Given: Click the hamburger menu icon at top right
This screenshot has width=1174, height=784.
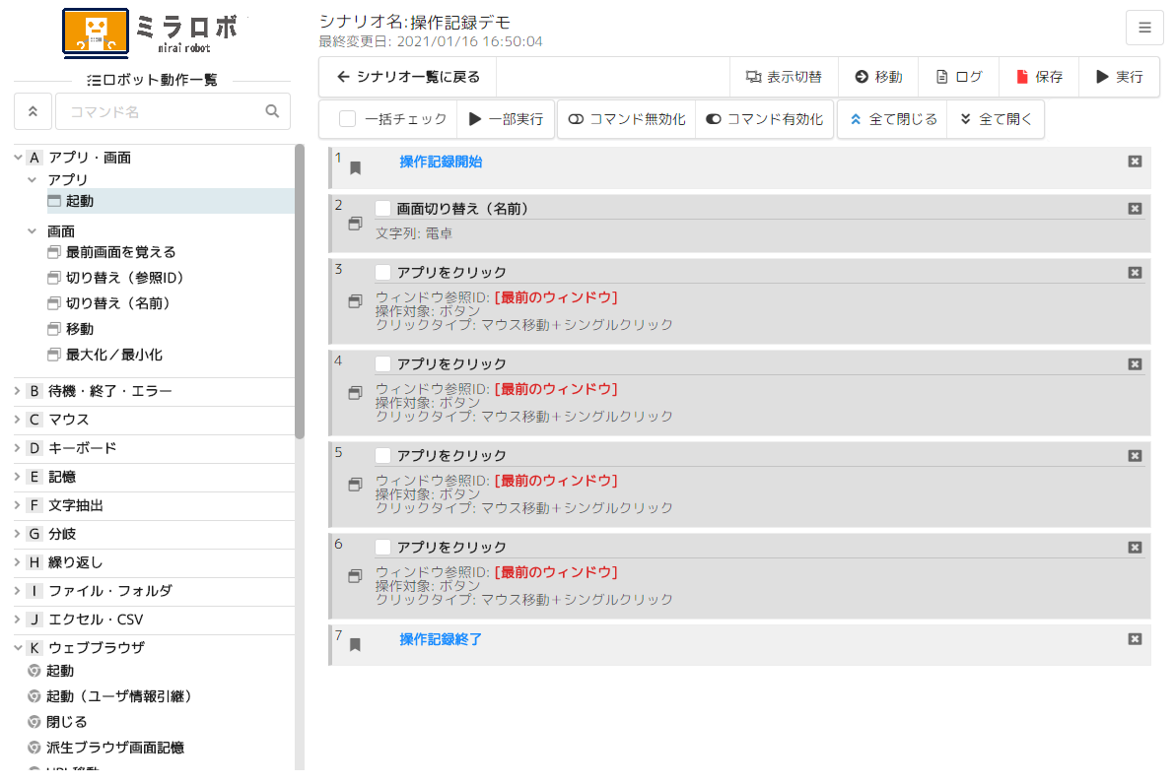Looking at the screenshot, I should tap(1144, 28).
